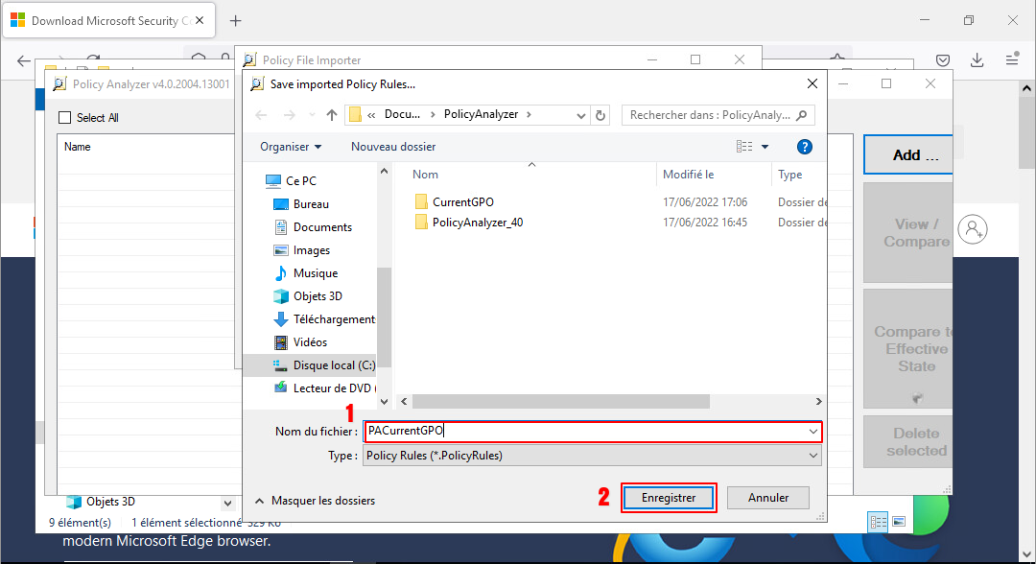This screenshot has width=1036, height=564.
Task: Select the CurrentGPO folder
Action: [462, 202]
